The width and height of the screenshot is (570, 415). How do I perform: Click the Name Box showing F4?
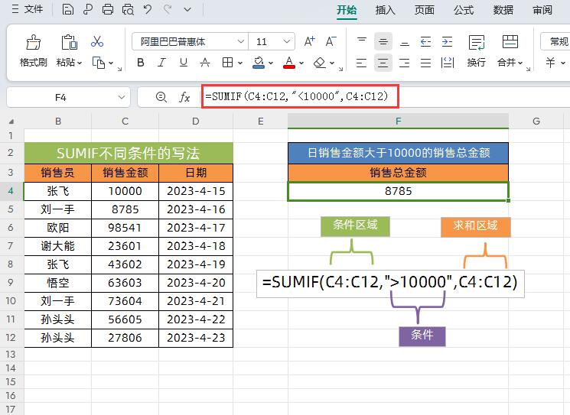click(68, 97)
